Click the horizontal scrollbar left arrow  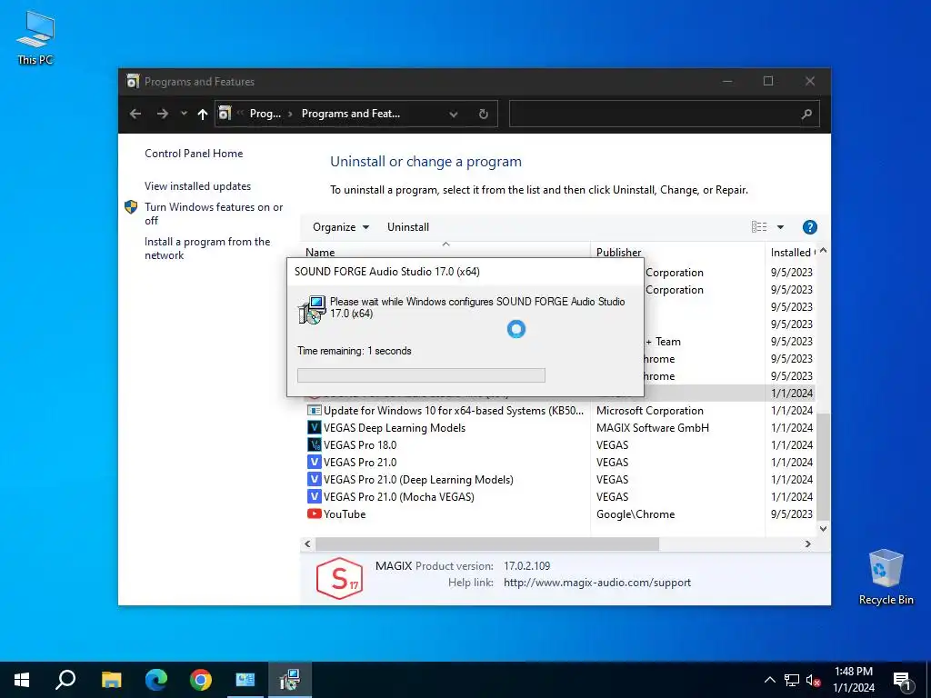pos(307,543)
